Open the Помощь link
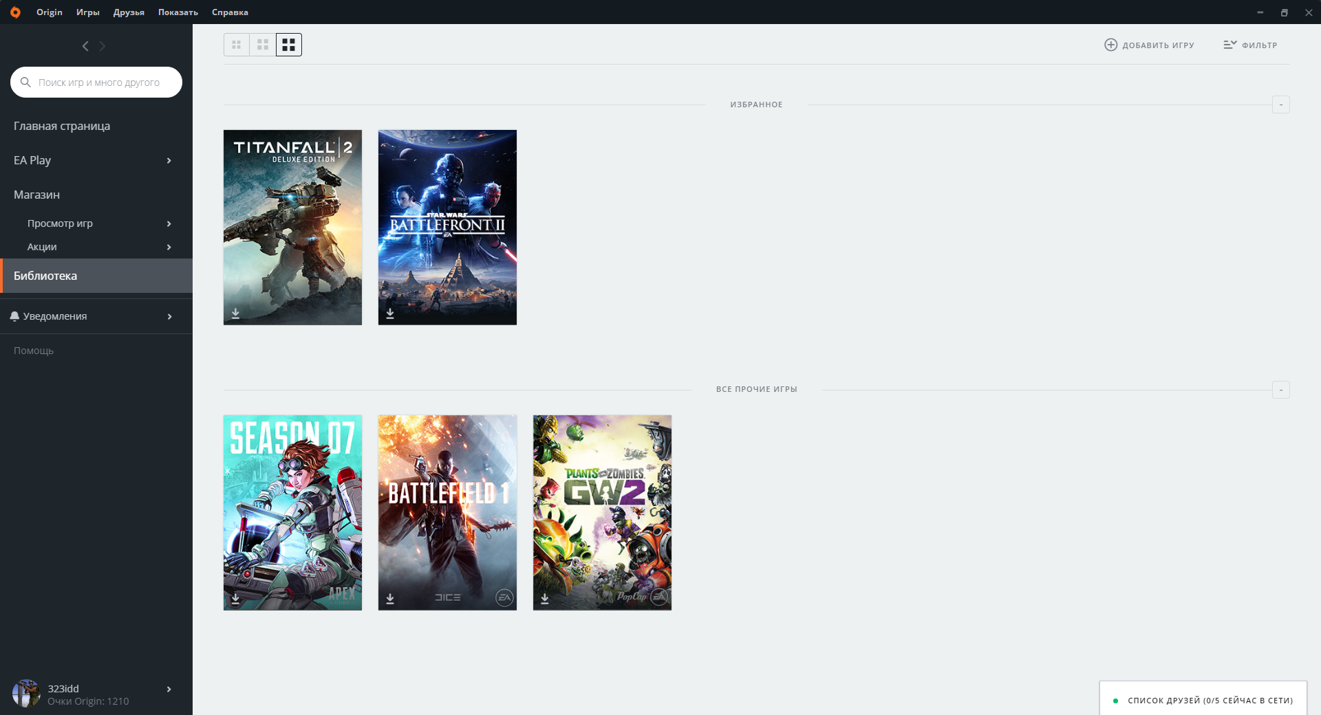The image size is (1321, 715). click(34, 351)
